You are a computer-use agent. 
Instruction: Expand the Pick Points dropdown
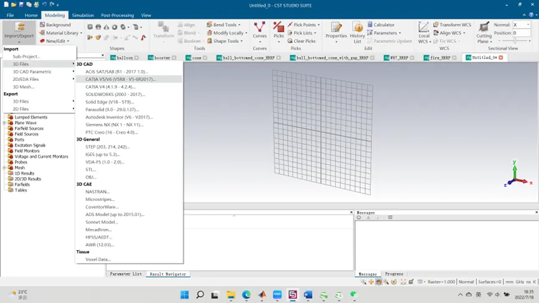click(x=318, y=25)
